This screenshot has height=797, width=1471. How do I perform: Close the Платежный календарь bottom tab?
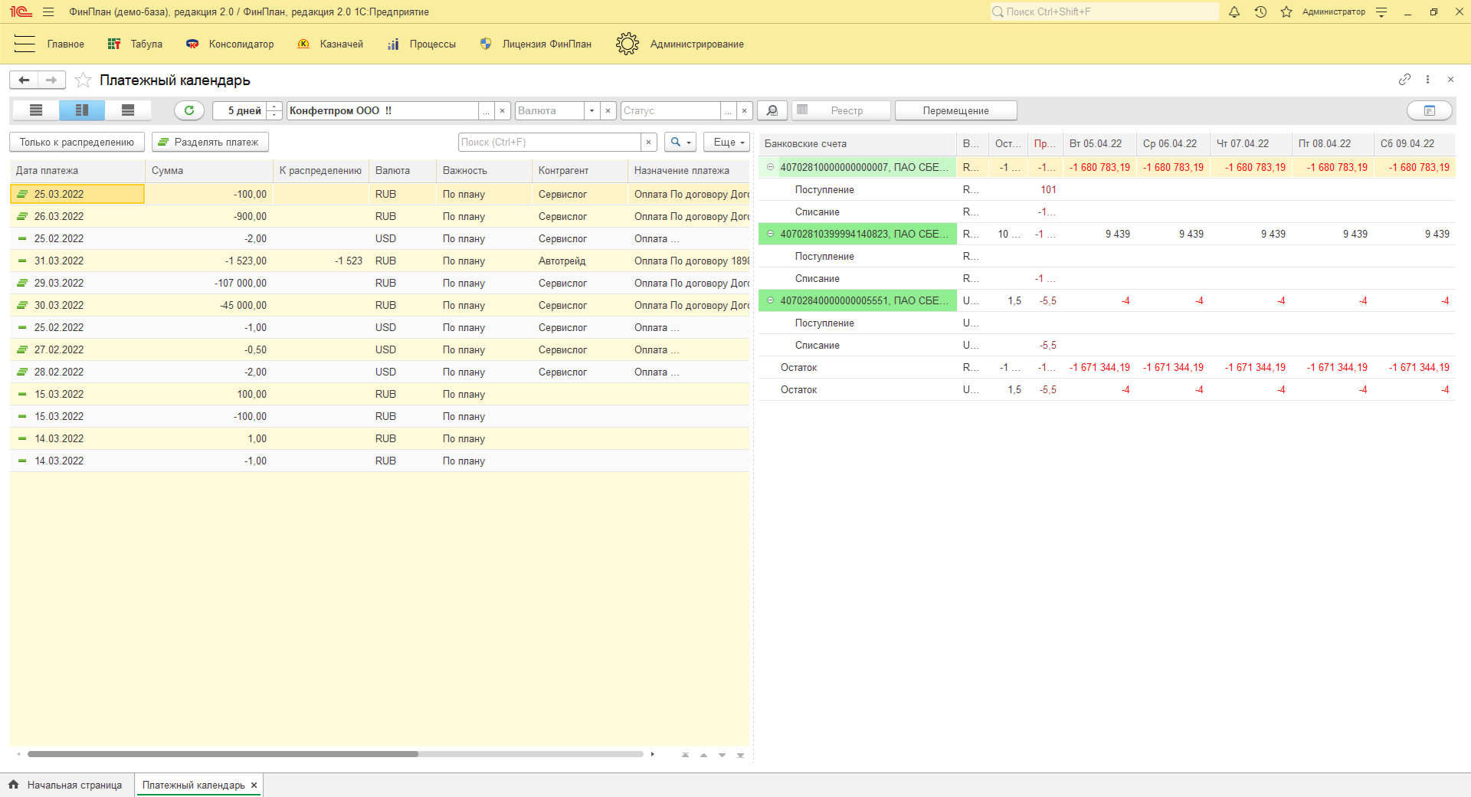tap(254, 785)
